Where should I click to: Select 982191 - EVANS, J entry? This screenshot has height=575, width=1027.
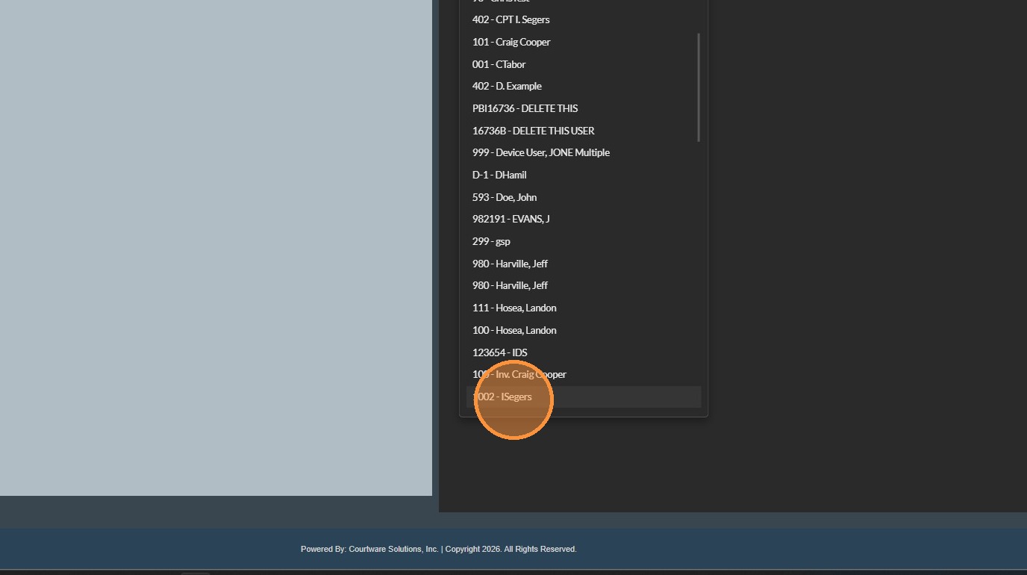point(584,220)
